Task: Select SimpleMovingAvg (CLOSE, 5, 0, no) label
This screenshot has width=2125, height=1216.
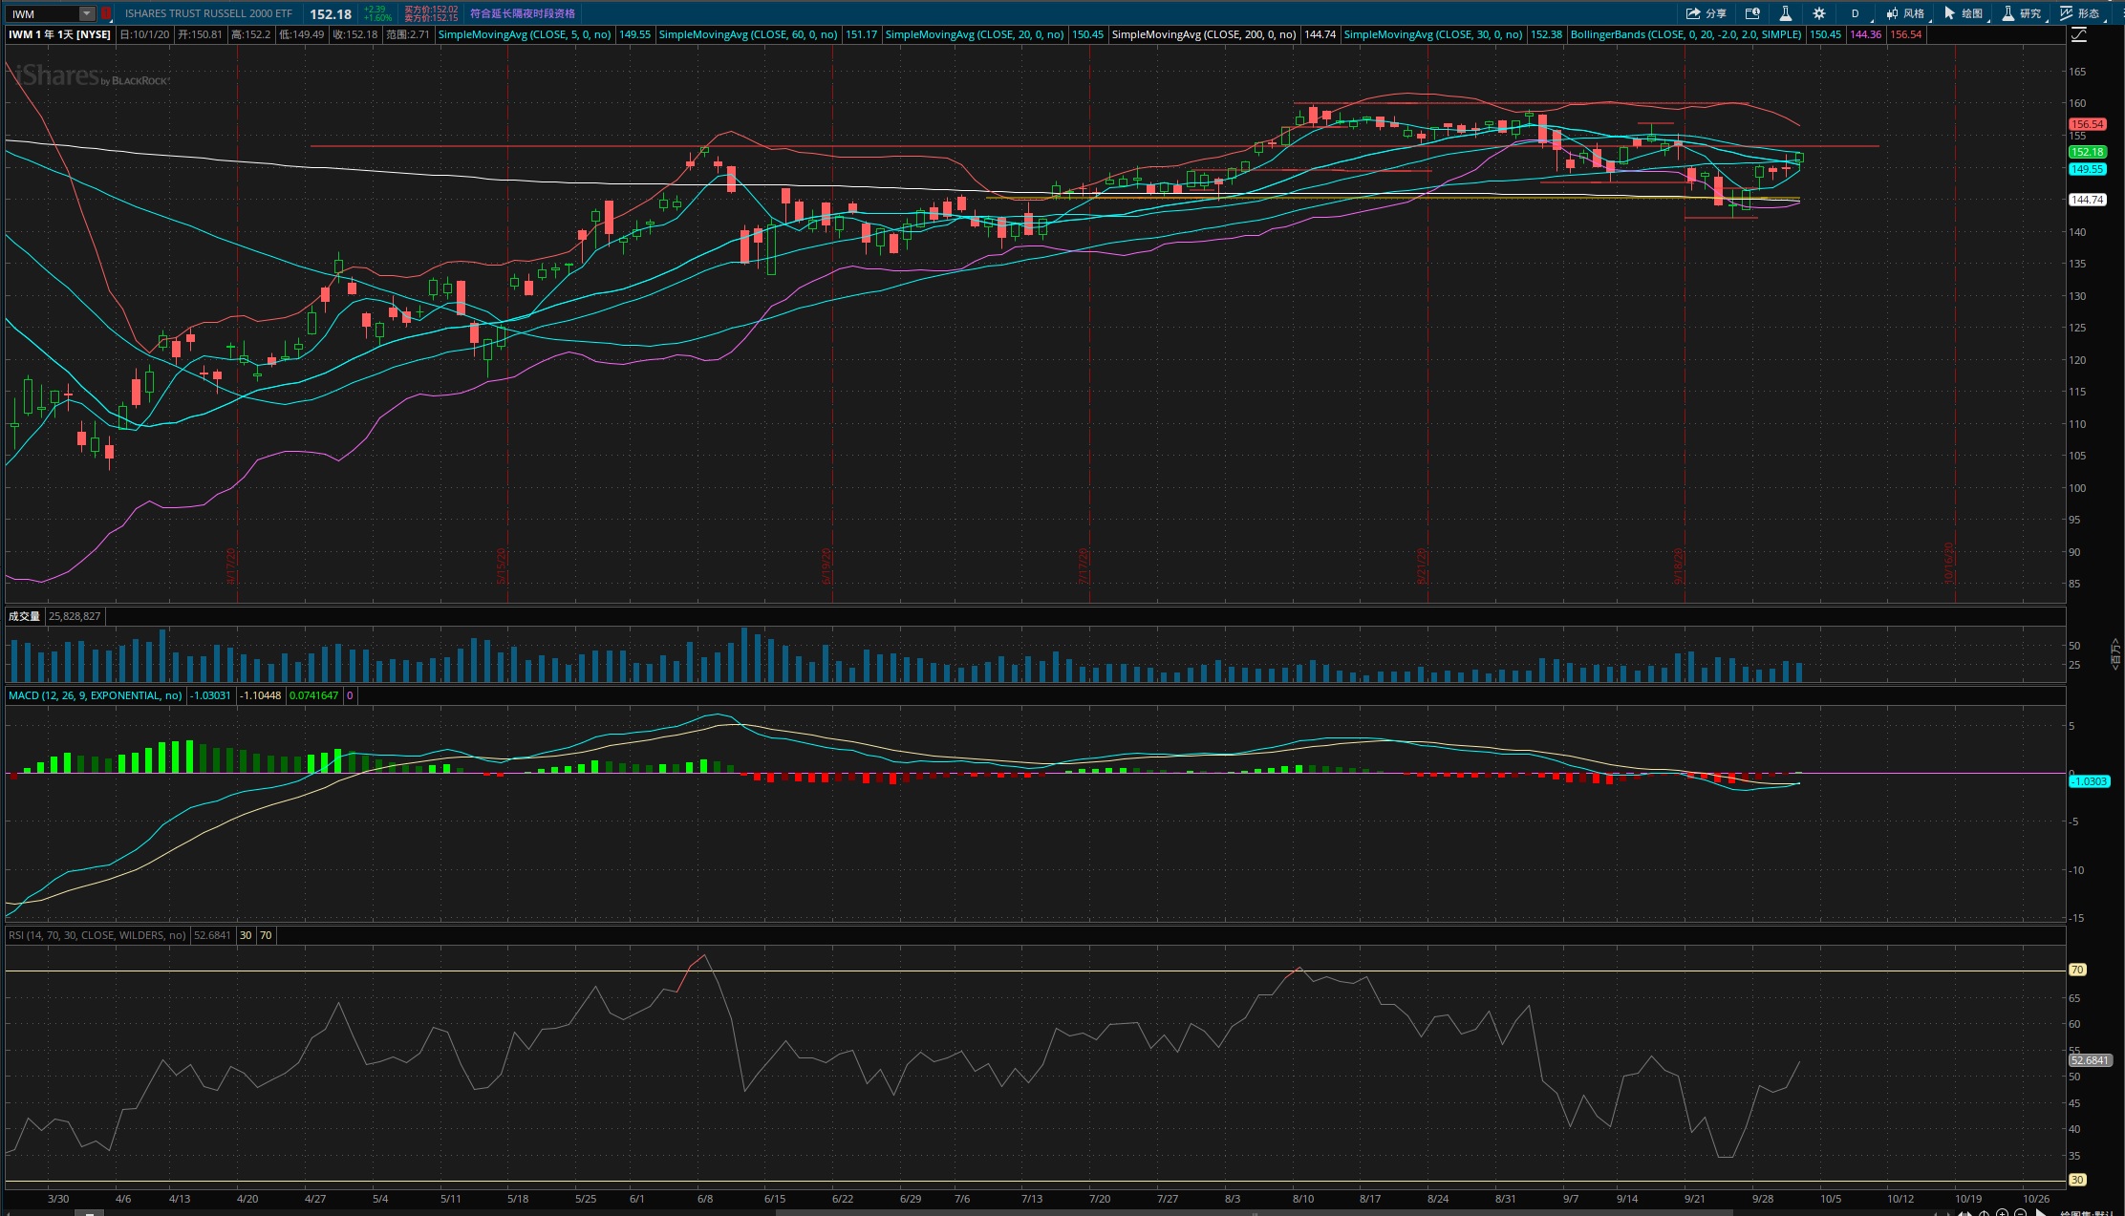Action: point(525,34)
